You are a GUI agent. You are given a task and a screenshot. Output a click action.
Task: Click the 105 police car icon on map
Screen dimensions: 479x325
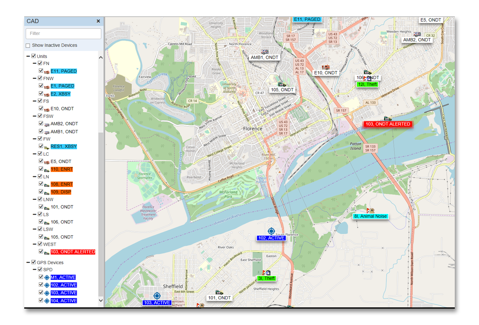point(282,84)
